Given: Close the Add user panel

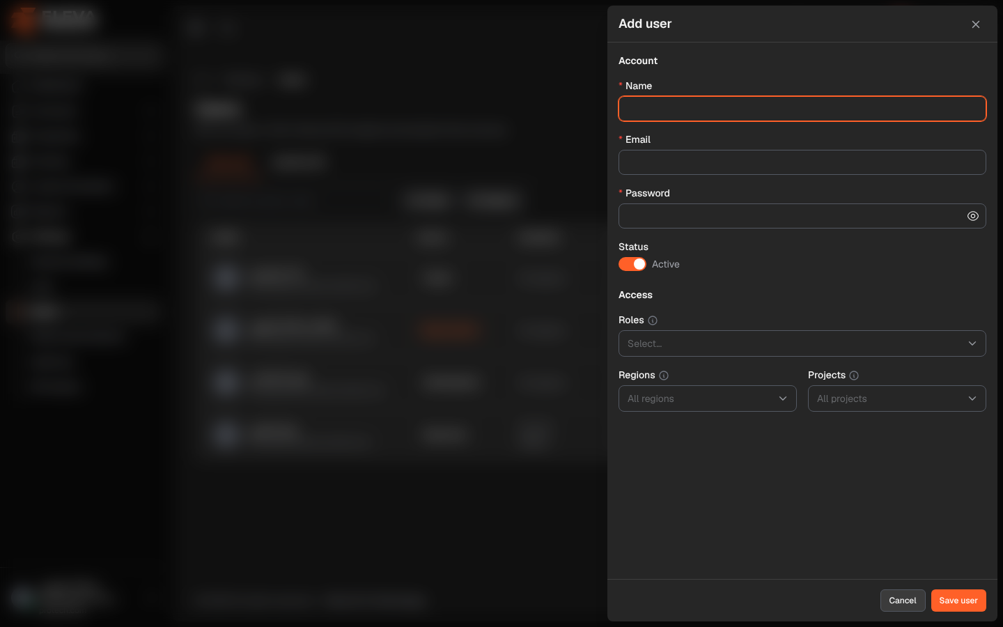Looking at the screenshot, I should (976, 24).
